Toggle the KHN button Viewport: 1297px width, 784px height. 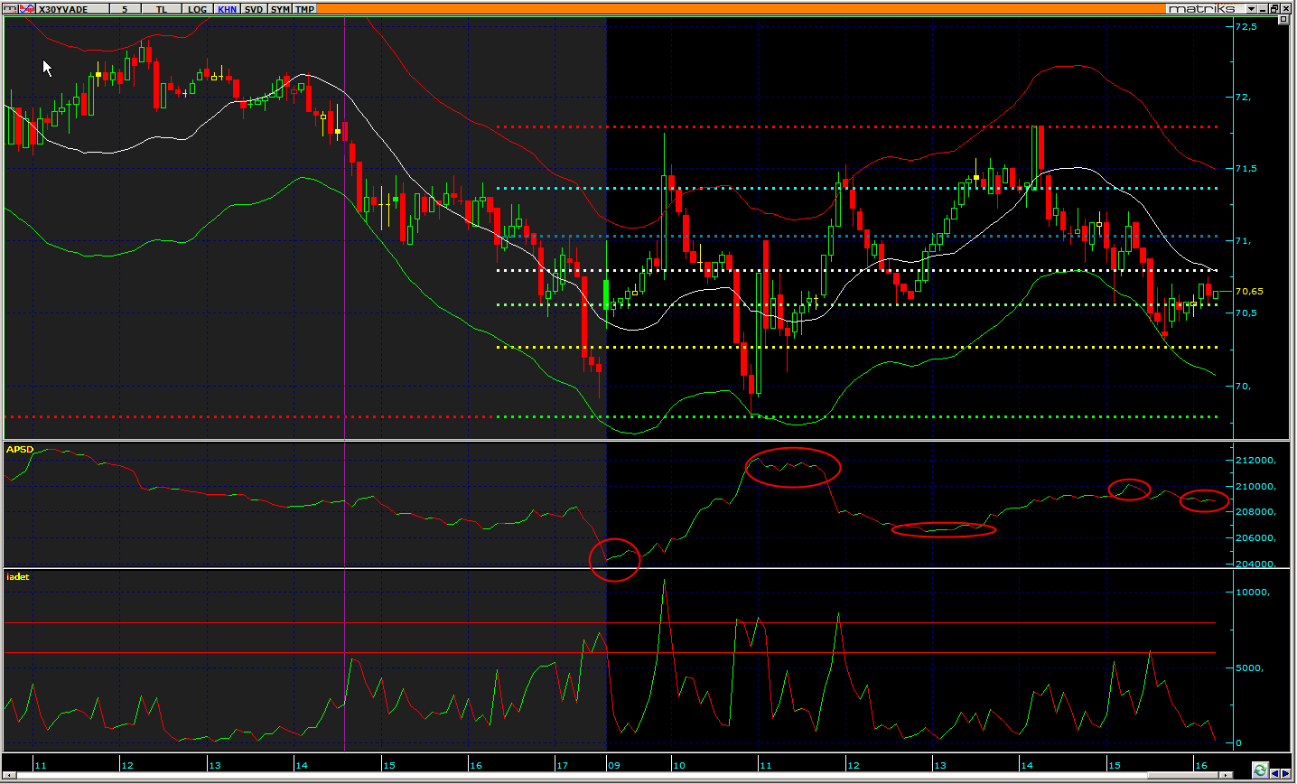coord(227,9)
